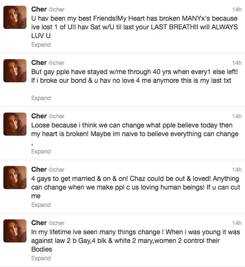Expand the tweet ending with 'LUV U'
245x267 pixels.
pos(41,44)
